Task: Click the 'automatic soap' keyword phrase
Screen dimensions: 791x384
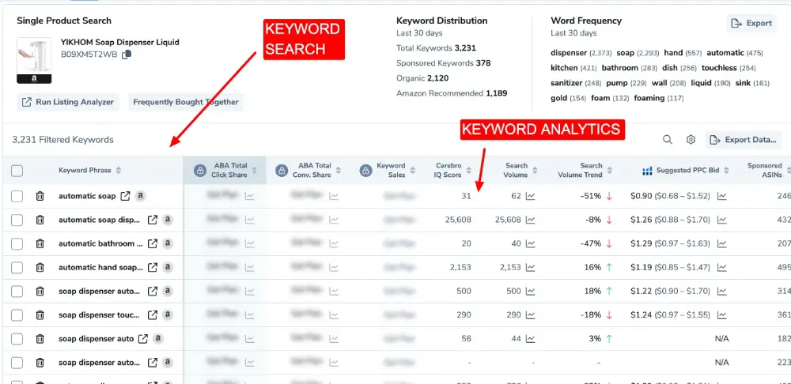Action: coord(87,196)
